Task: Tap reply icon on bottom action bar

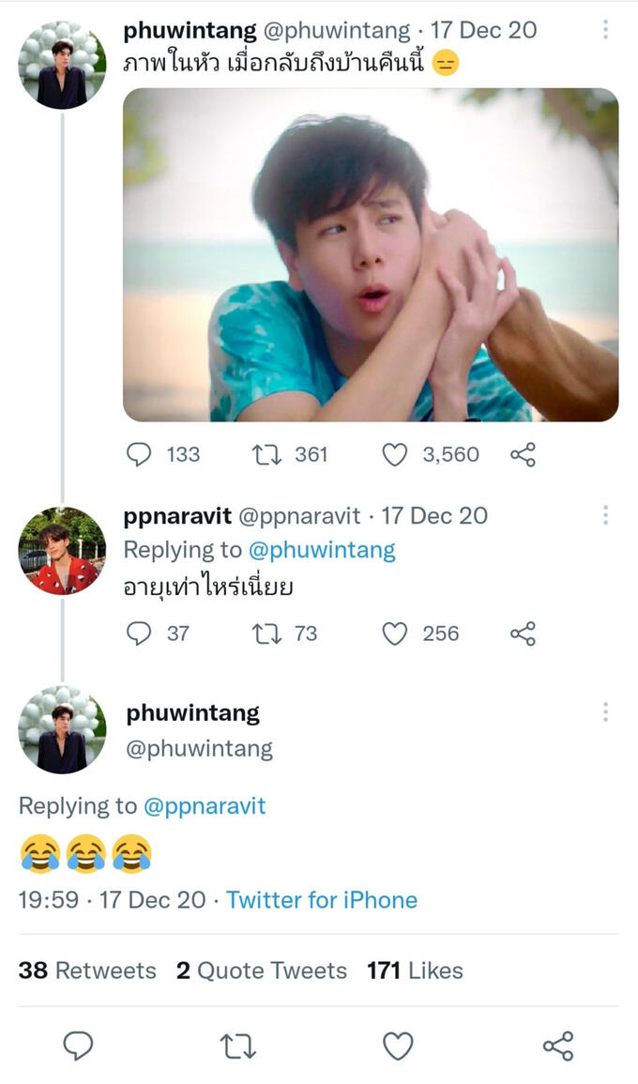Action: pos(78,1046)
